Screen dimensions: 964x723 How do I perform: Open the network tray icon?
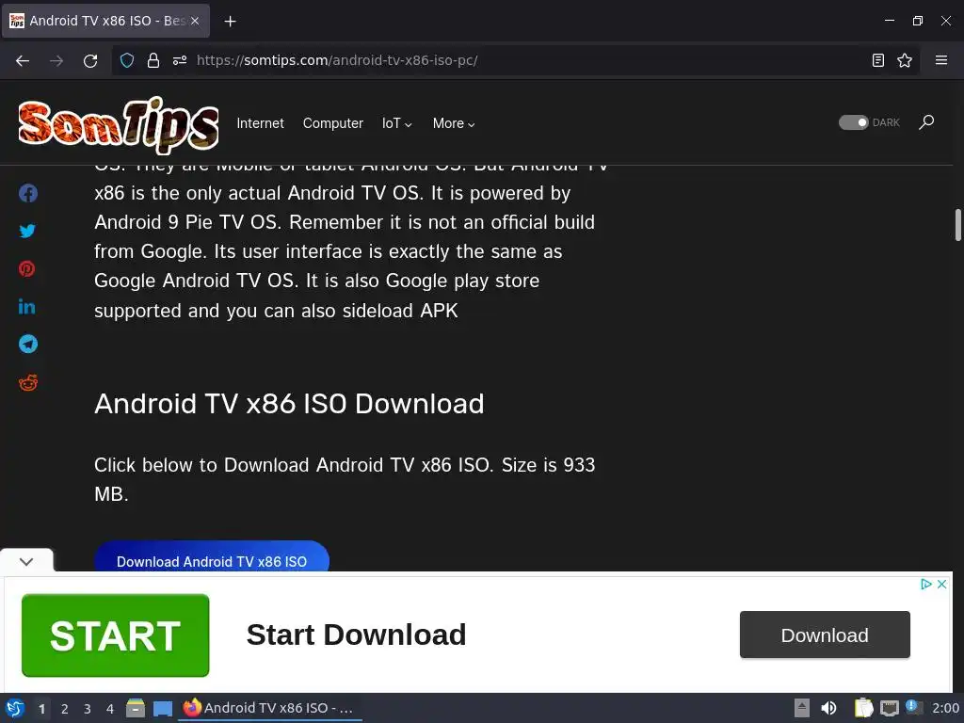click(x=889, y=708)
